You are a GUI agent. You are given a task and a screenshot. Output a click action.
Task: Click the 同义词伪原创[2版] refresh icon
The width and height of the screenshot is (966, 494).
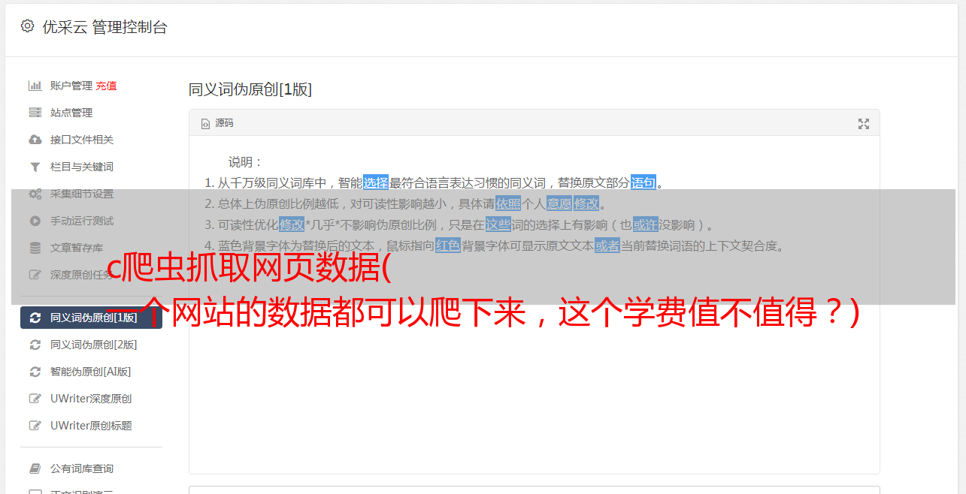(x=35, y=345)
